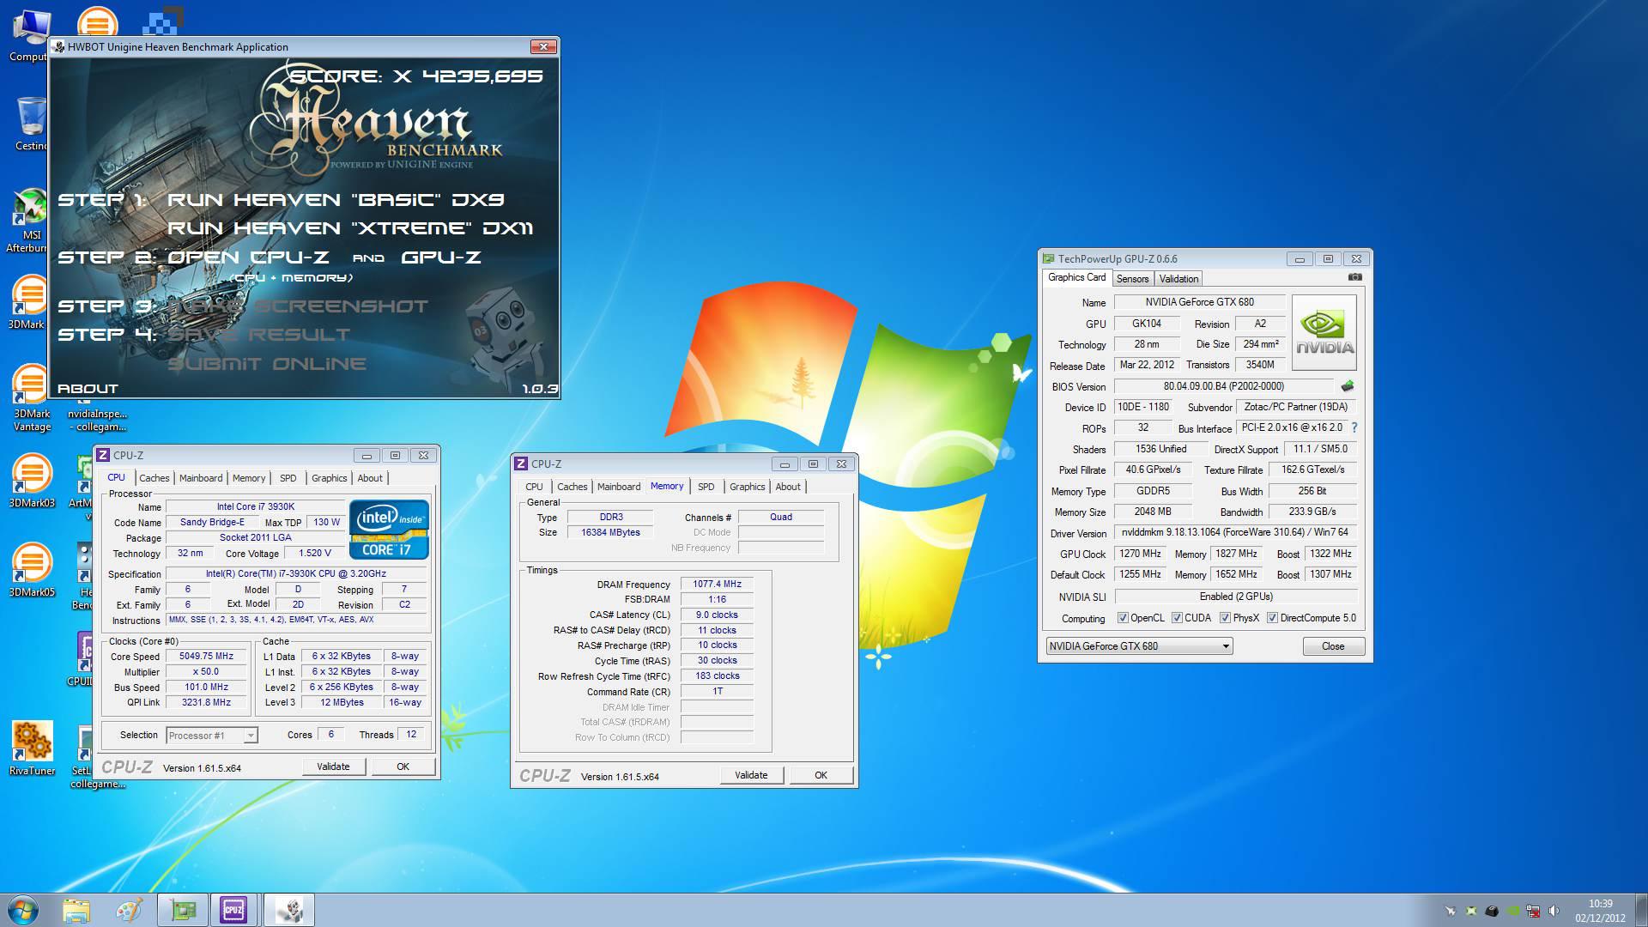Click Validate in left CPU-Z window

(334, 766)
